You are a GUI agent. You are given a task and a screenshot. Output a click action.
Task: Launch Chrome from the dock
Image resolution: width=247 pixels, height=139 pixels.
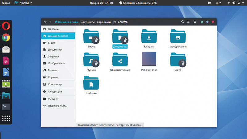tap(6, 37)
